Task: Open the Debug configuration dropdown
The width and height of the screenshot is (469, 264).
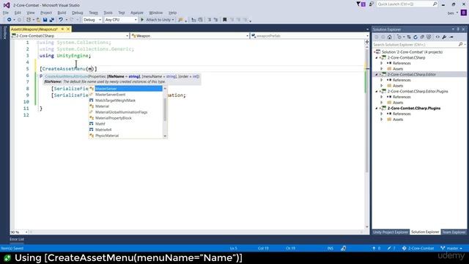Action: pos(92,20)
